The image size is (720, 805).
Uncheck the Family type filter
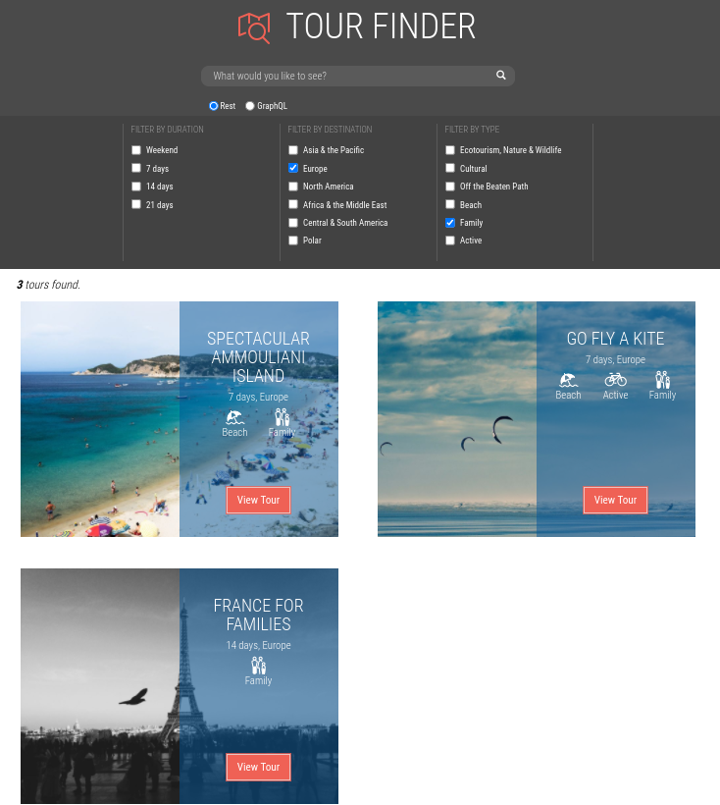449,222
